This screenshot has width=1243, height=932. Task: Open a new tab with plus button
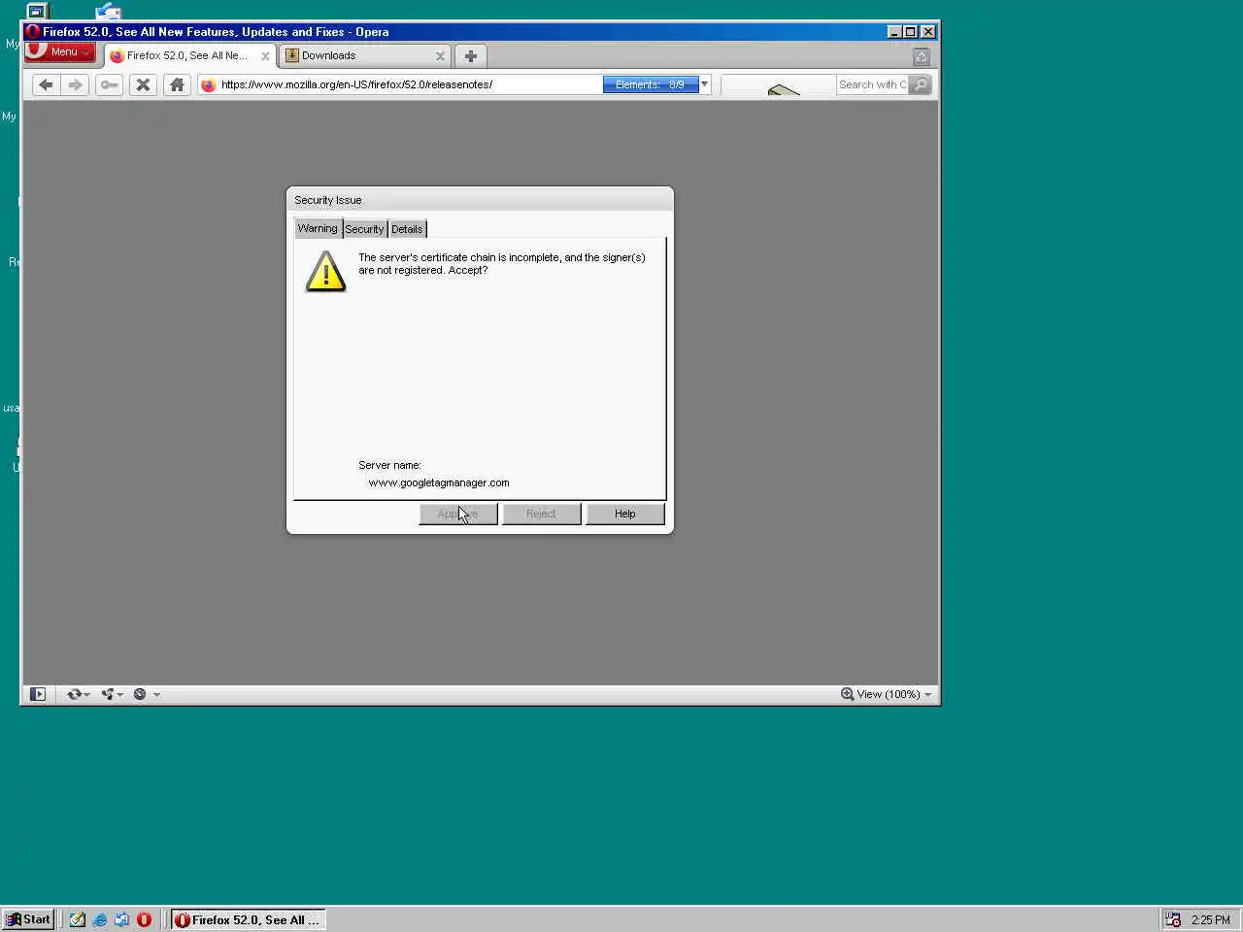coord(471,55)
